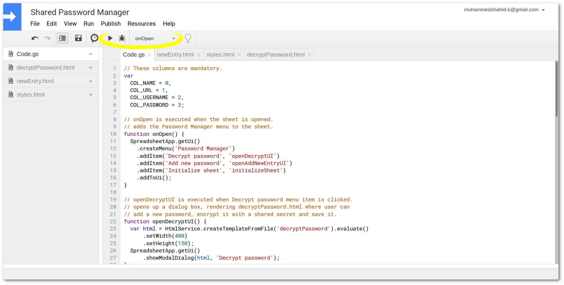Open the View menu

[x=70, y=24]
